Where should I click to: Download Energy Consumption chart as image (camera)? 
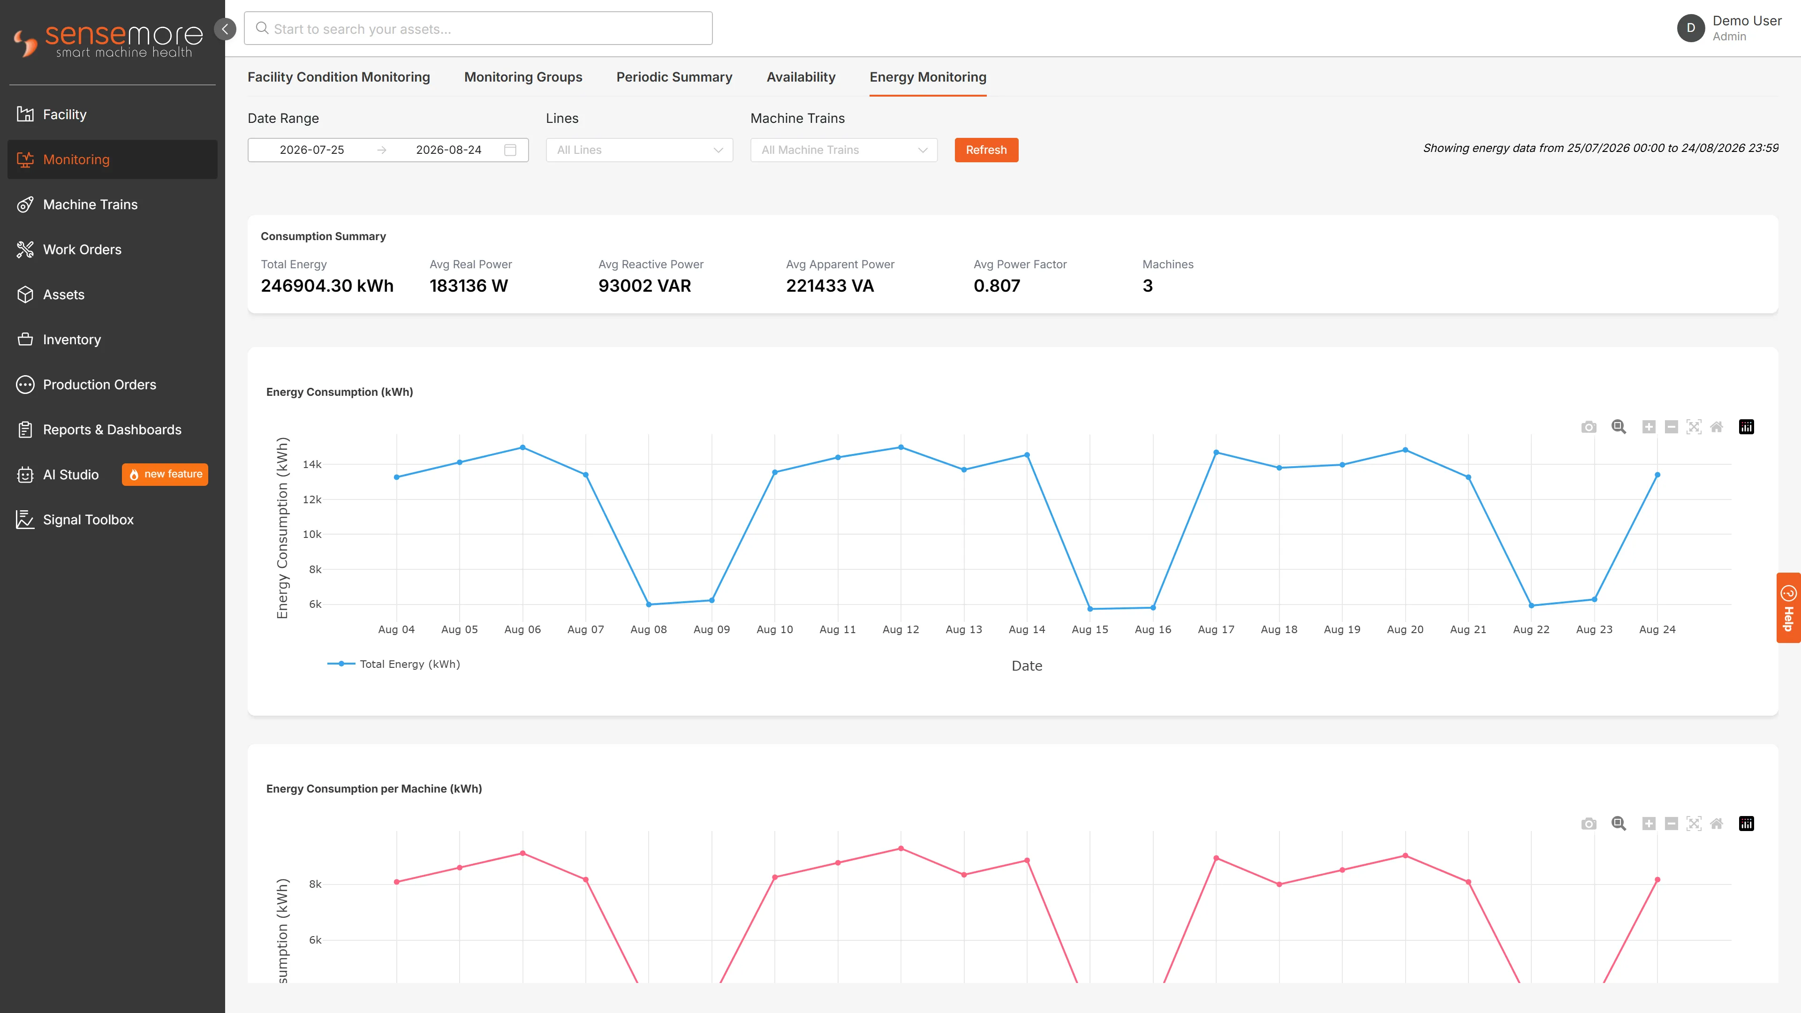(1589, 427)
